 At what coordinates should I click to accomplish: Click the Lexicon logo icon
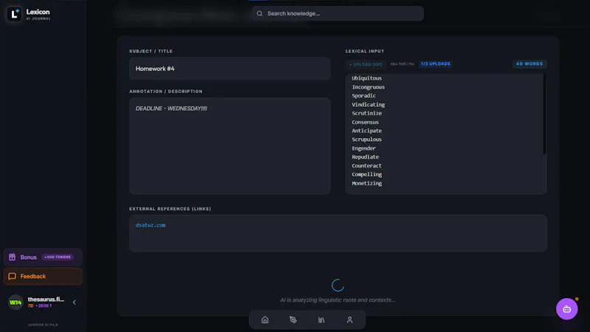tap(14, 14)
